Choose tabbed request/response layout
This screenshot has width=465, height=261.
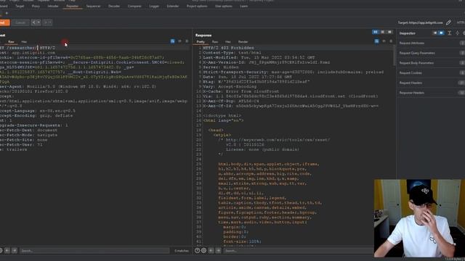pos(389,32)
